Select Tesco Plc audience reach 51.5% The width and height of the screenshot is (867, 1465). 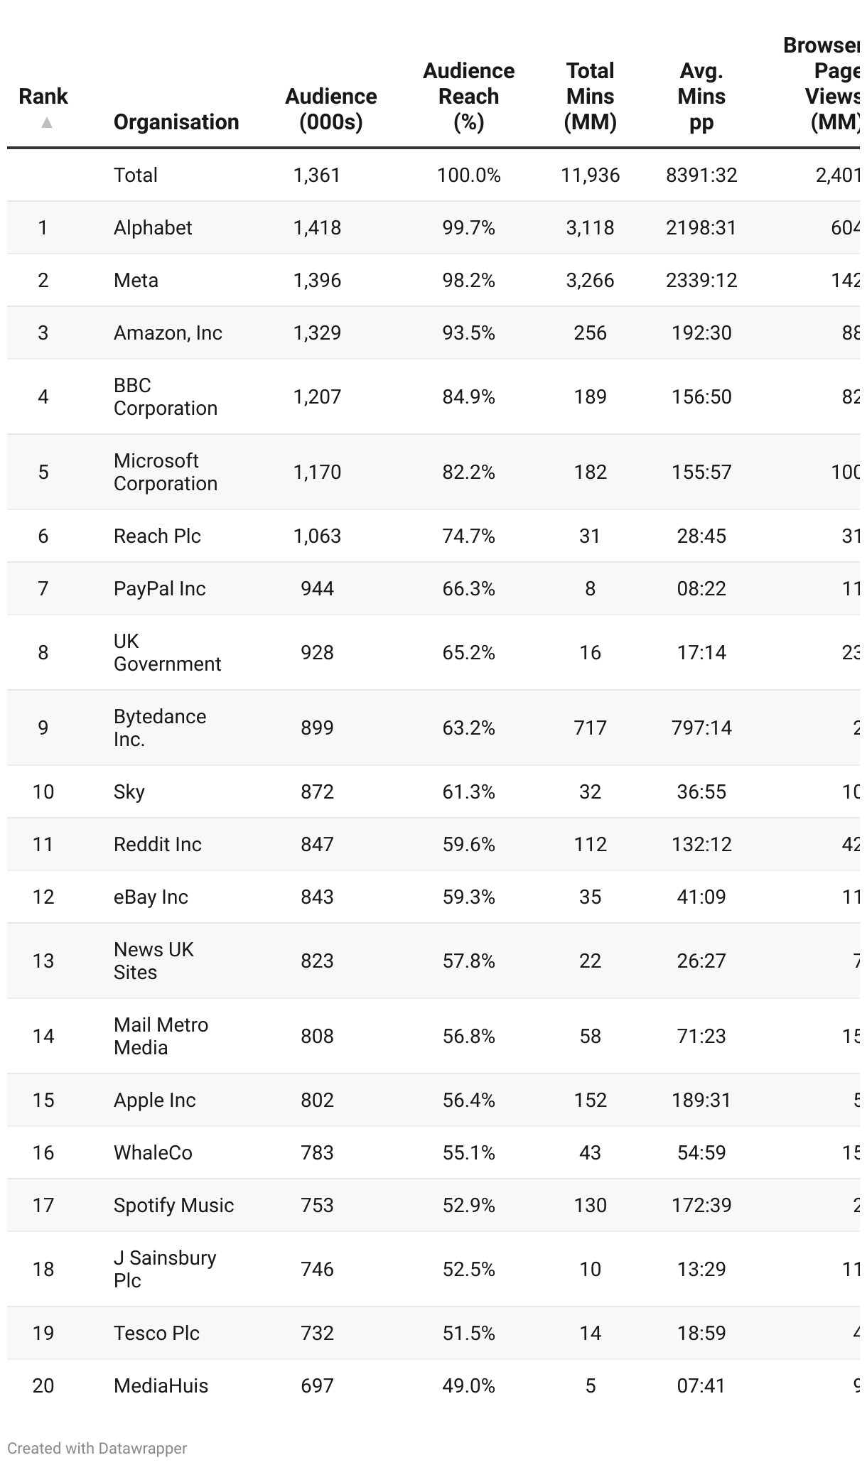[x=469, y=1333]
